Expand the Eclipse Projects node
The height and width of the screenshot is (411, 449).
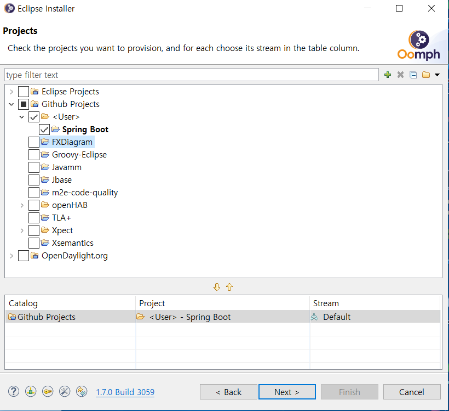click(11, 92)
